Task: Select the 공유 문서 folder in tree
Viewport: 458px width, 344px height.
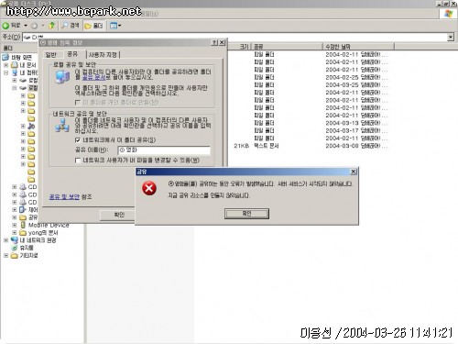Action: click(x=23, y=217)
